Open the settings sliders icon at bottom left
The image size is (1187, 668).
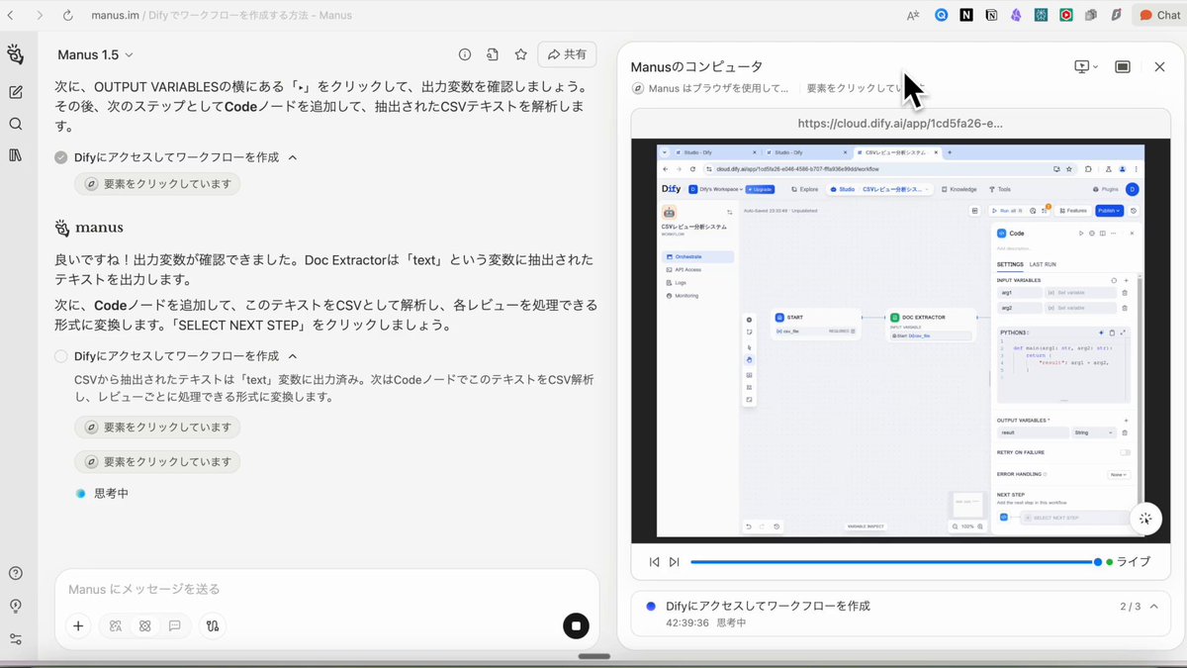(16, 639)
